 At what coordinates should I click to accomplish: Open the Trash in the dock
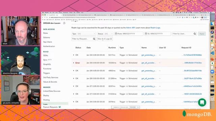pos(212,98)
